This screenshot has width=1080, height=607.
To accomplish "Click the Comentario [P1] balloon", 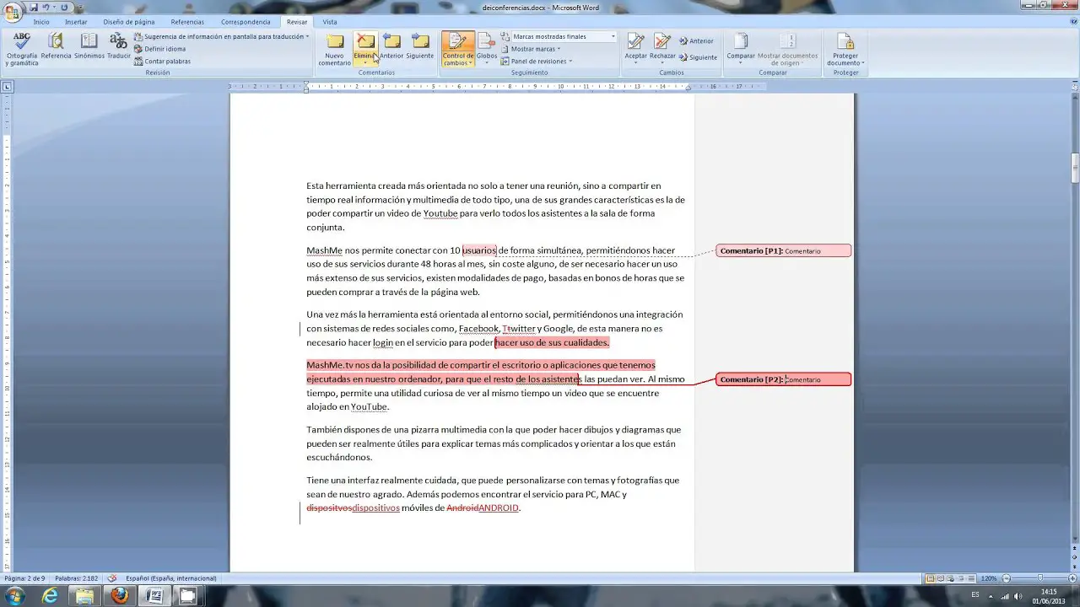I will (783, 250).
